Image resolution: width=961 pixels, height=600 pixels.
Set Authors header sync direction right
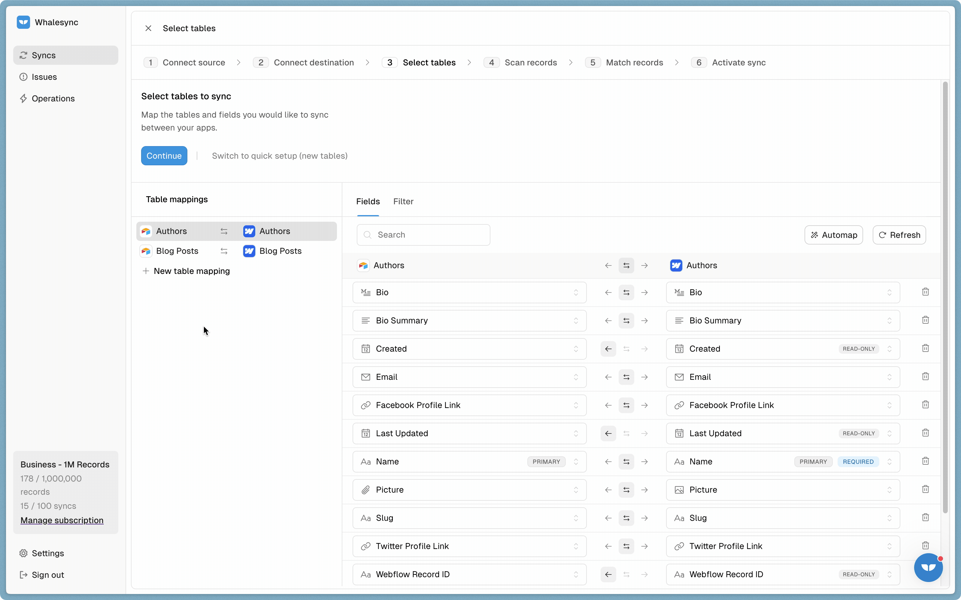coord(644,265)
